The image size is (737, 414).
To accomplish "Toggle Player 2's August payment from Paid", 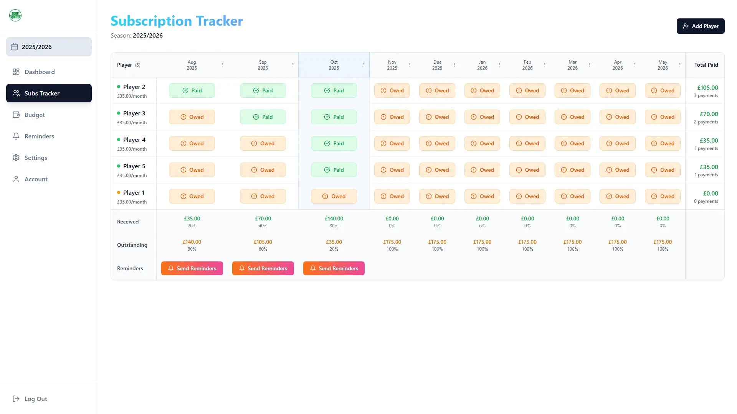I will (192, 90).
